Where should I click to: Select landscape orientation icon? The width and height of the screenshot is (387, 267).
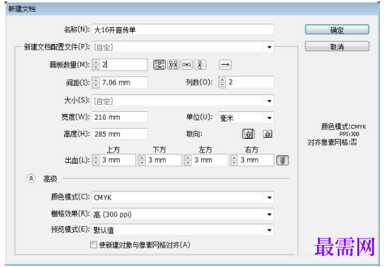tap(267, 134)
